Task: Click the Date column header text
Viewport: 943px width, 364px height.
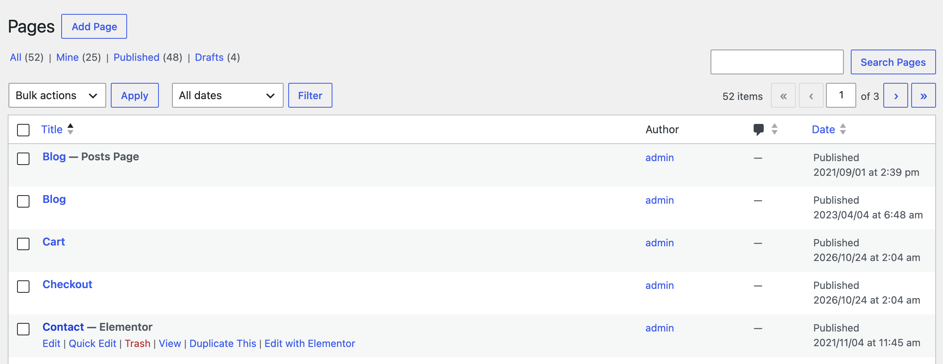Action: 823,129
